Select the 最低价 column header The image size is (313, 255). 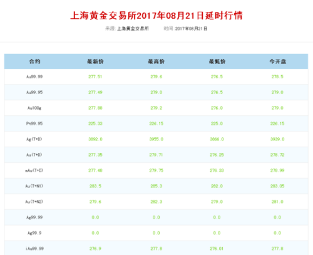[x=217, y=61]
